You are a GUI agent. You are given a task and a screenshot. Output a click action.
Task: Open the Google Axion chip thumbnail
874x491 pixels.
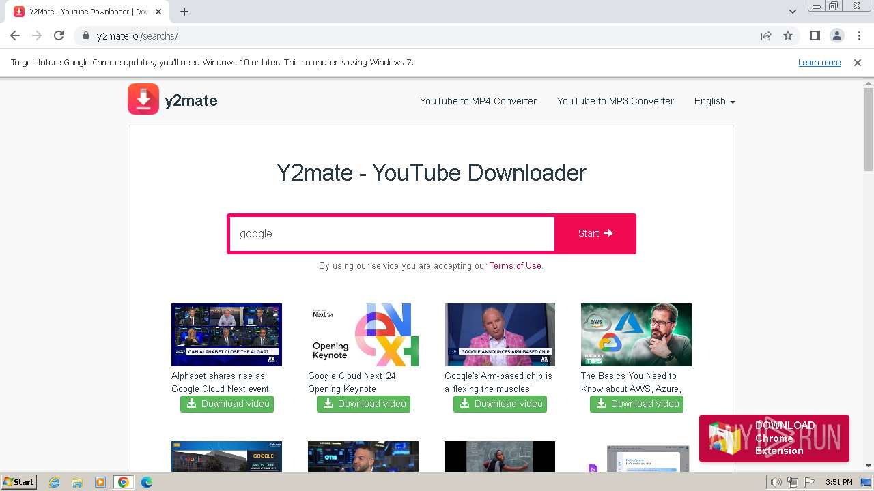point(227,456)
